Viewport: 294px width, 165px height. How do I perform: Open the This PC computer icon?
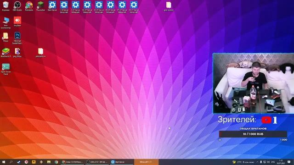[6, 22]
